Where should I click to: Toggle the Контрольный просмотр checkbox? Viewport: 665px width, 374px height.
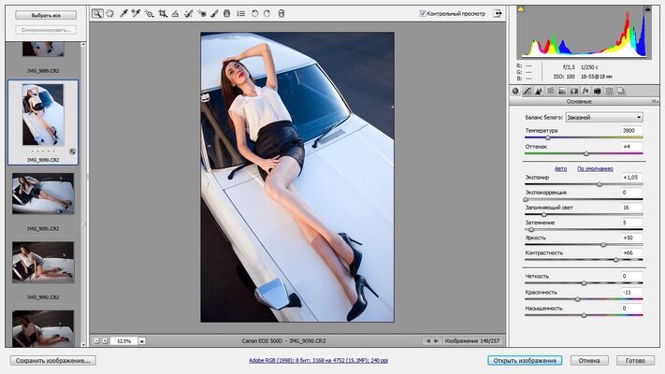pos(423,14)
